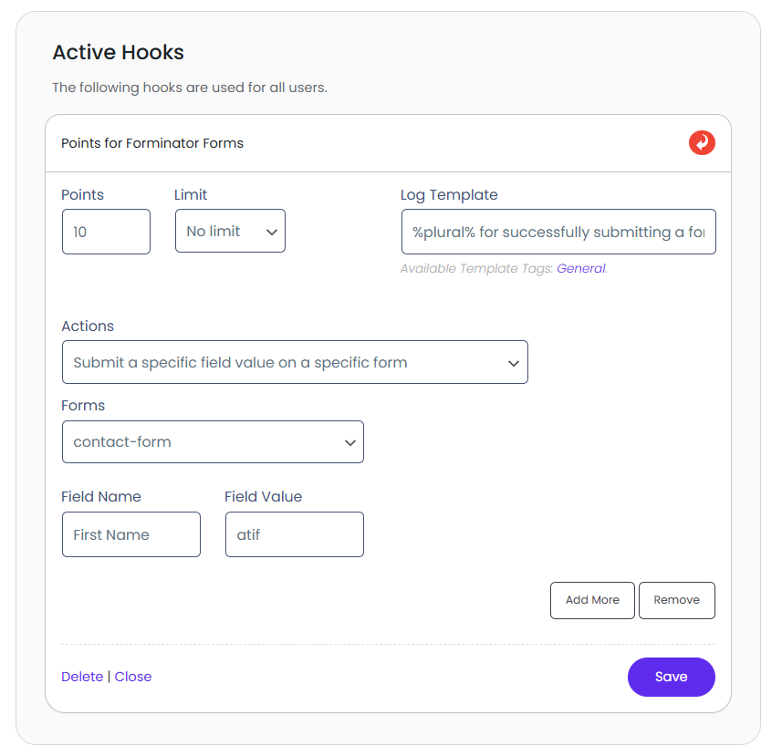Click the Points for Forminator Forms title
Viewport: 782px width, 756px height.
pyautogui.click(x=152, y=143)
